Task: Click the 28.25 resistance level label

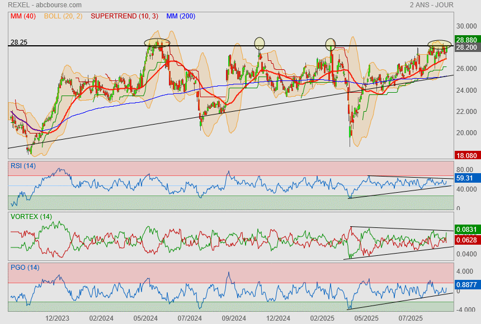Action: coord(18,42)
